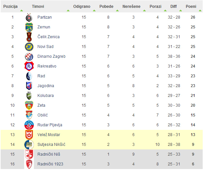Click the Zemun club crest
204x170 pixels.
(x=29, y=27)
